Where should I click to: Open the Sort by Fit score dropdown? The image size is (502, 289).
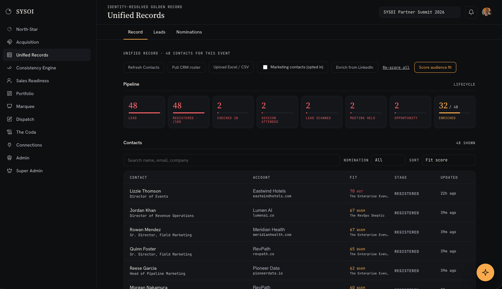pyautogui.click(x=449, y=160)
